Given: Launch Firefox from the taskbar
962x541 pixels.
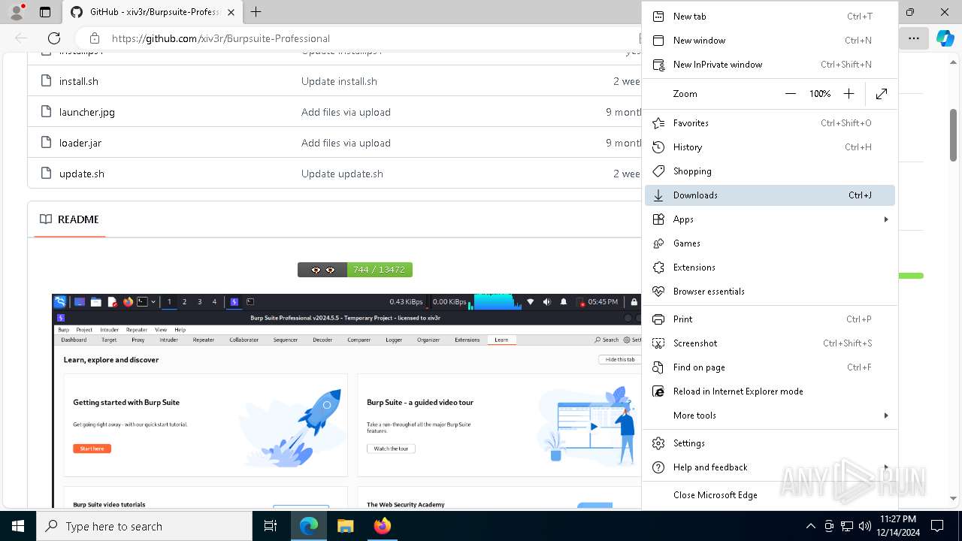Looking at the screenshot, I should [382, 526].
